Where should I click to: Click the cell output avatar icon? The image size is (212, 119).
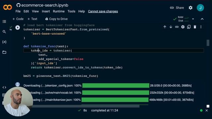tap(18, 84)
